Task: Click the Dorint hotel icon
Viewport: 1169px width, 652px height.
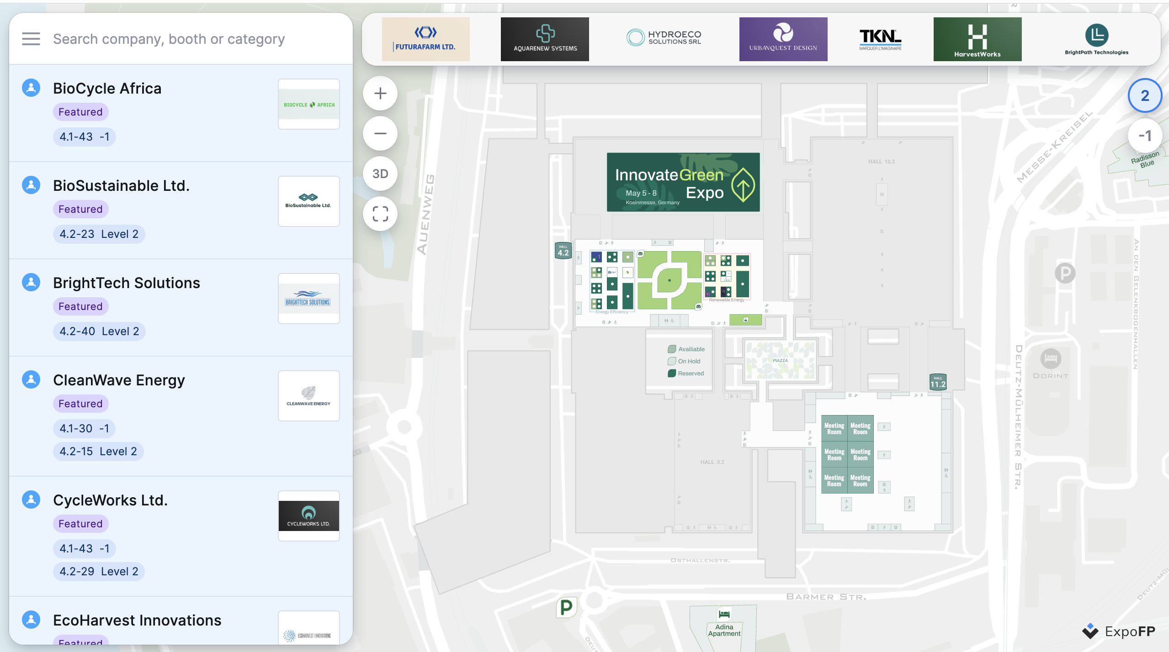Action: point(1050,359)
